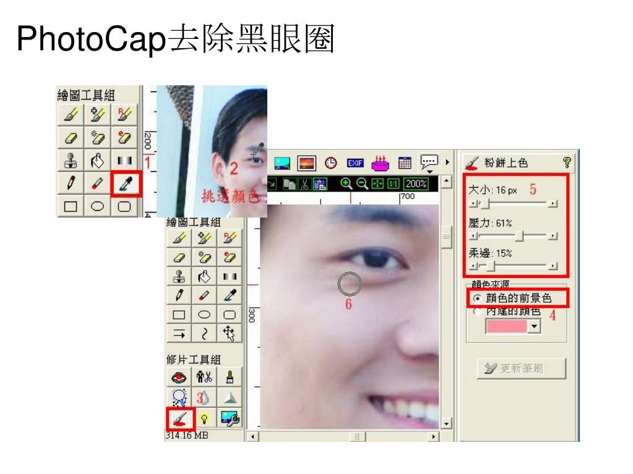Click the landscape picture toolbar icon
The image size is (633, 474).
coord(282,163)
